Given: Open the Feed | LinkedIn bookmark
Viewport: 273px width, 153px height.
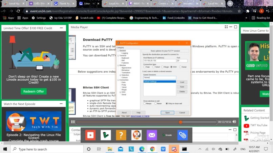Looking at the screenshot, I should [x=173, y=18].
